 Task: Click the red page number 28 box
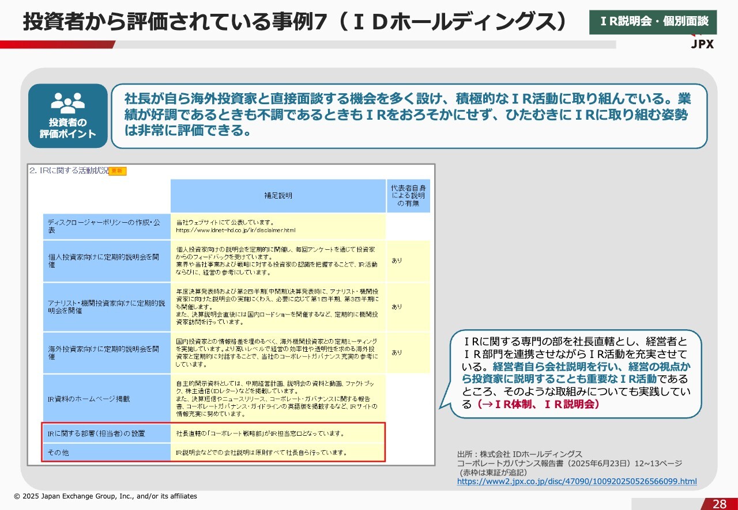(x=719, y=504)
